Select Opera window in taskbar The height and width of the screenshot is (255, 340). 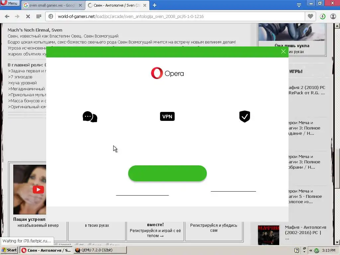pos(46,250)
